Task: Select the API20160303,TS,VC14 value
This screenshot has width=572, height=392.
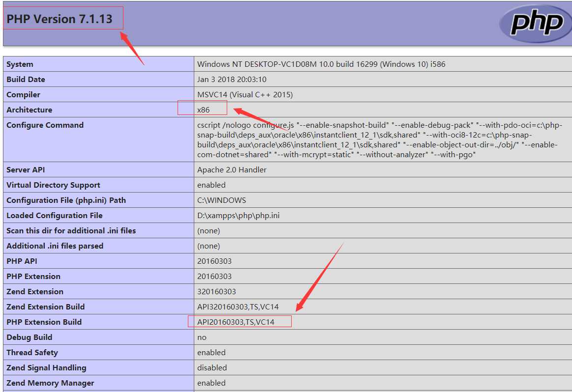Action: pos(236,323)
